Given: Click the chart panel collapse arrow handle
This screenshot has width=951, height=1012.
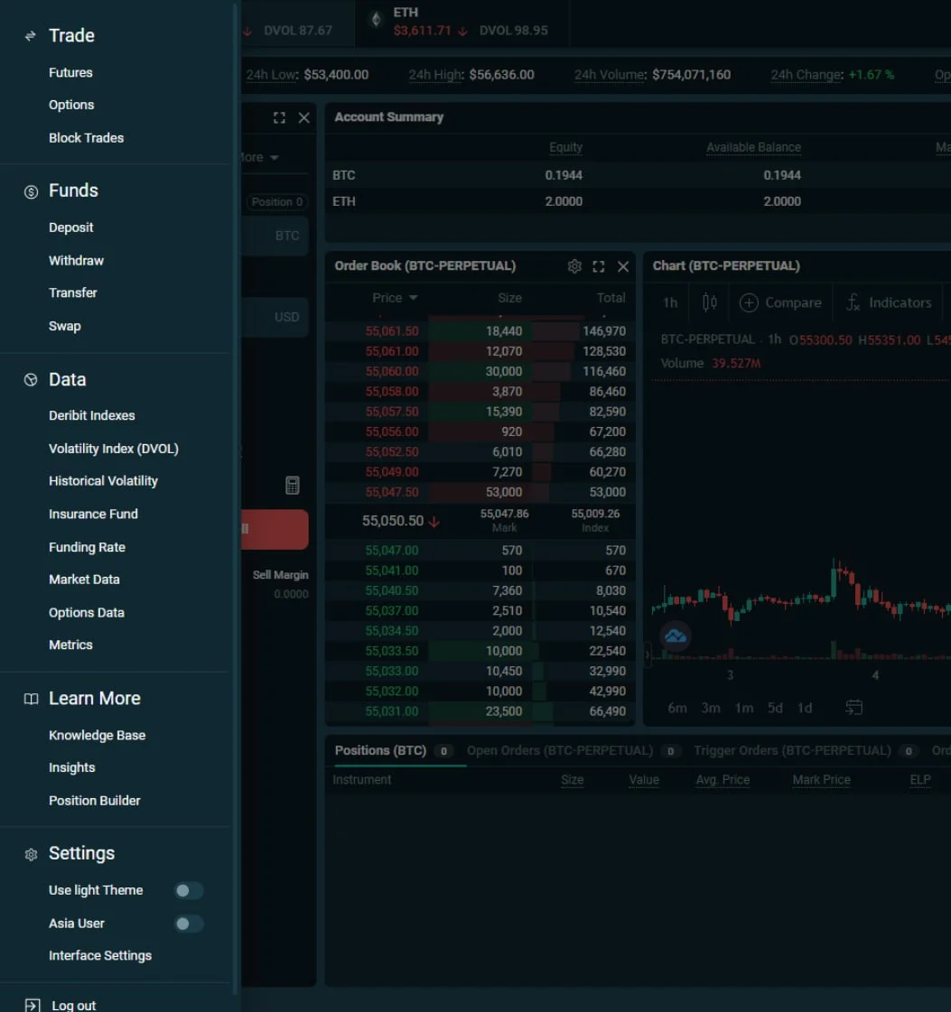Looking at the screenshot, I should click(648, 655).
